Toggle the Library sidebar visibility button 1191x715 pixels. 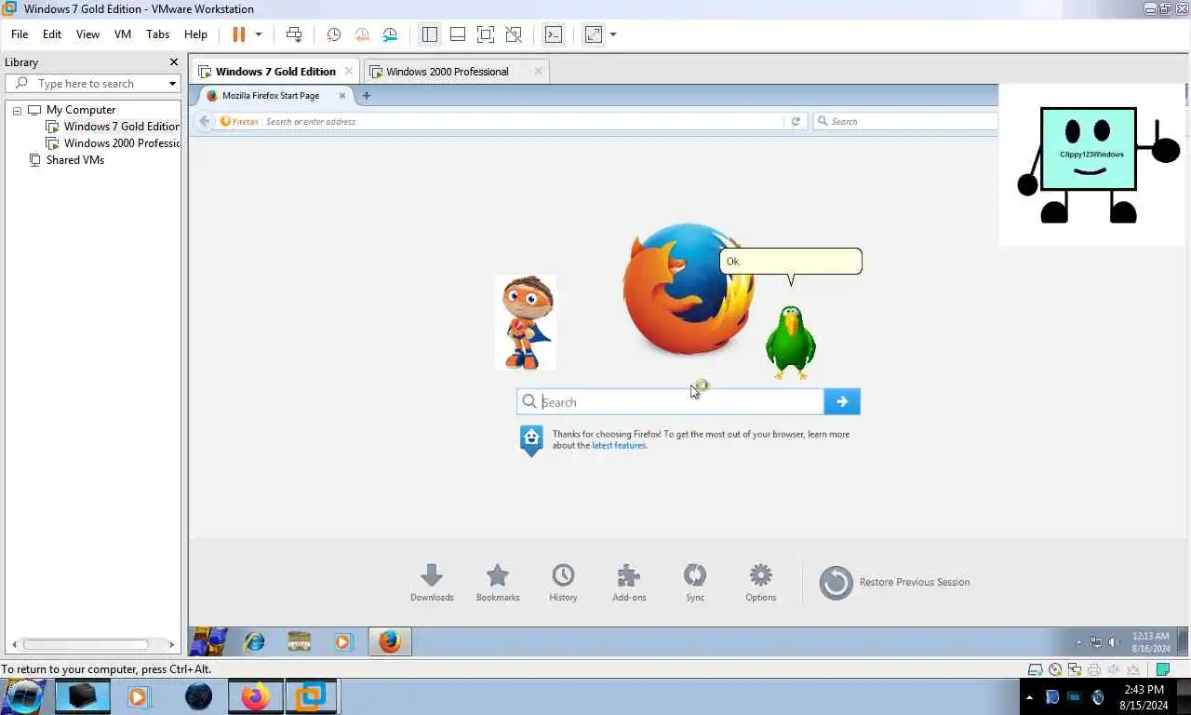pos(429,34)
